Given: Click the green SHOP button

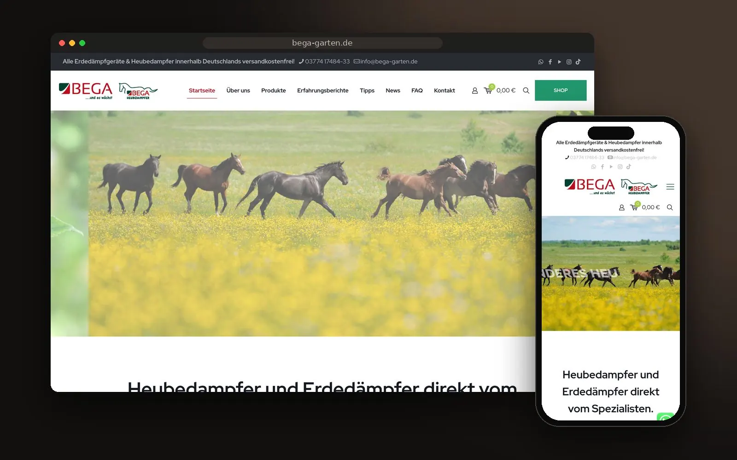Looking at the screenshot, I should pyautogui.click(x=561, y=90).
